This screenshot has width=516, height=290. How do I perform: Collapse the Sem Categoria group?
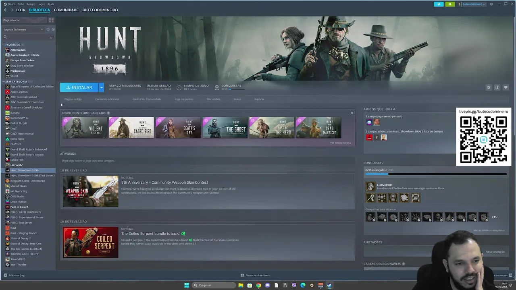tap(4, 81)
